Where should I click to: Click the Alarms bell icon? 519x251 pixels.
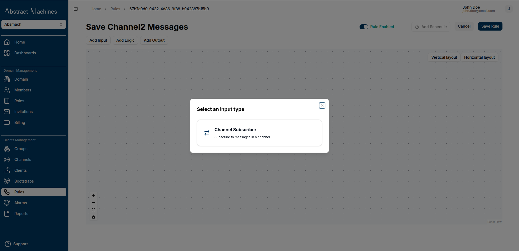tap(7, 203)
